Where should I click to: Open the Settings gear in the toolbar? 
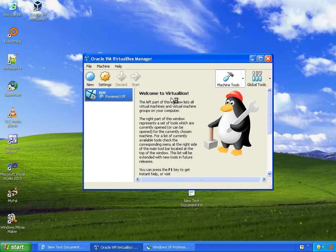point(105,79)
